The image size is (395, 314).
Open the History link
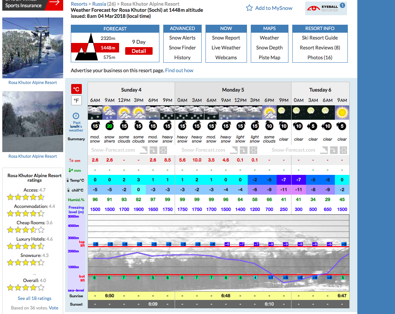pos(182,58)
